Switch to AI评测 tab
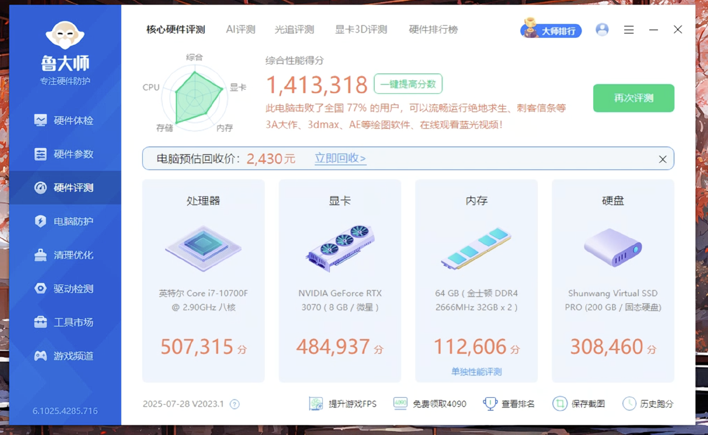This screenshot has height=435, width=708. pos(240,30)
